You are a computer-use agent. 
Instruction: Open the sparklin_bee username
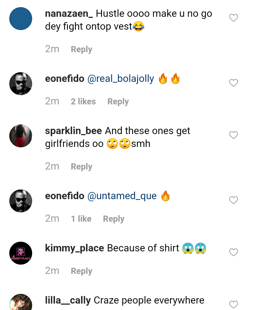[x=74, y=131]
